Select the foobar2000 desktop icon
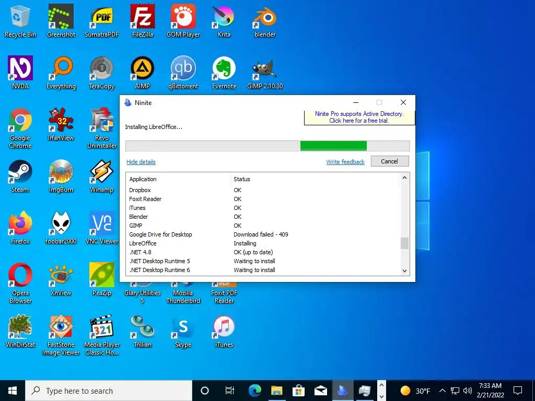 61,228
